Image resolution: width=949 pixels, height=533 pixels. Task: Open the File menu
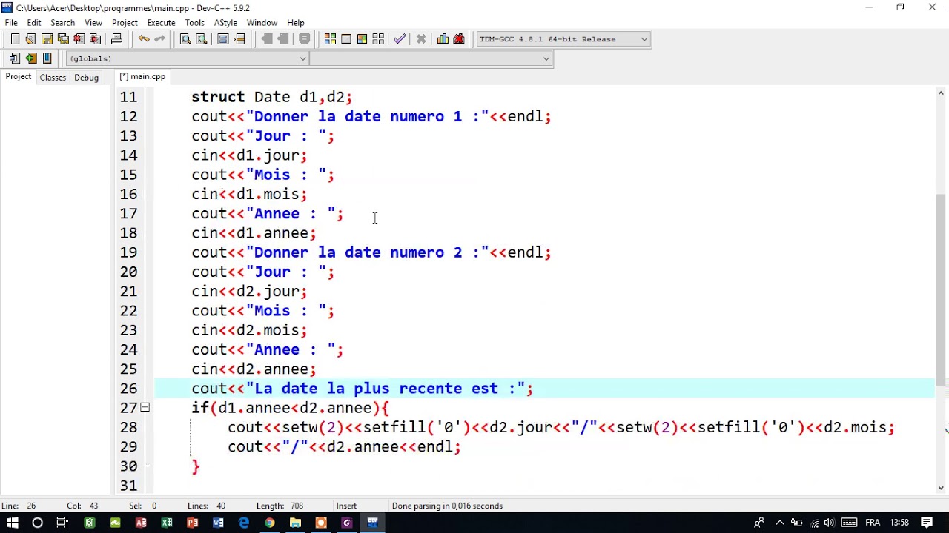[11, 23]
